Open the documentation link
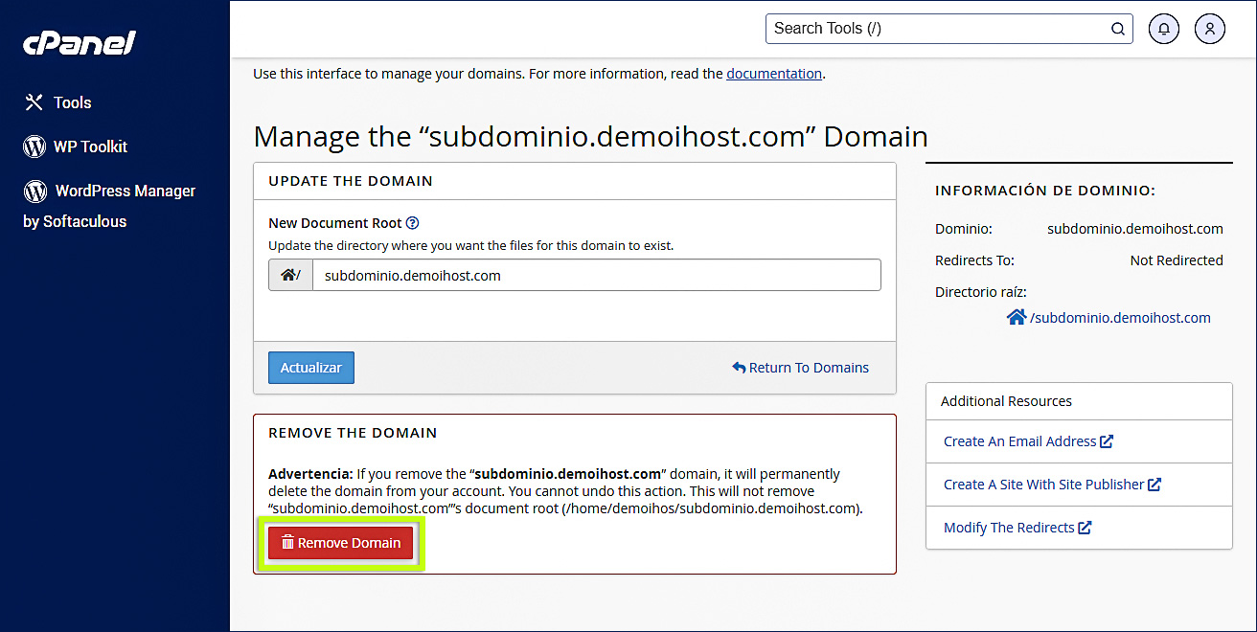1257x632 pixels. pos(774,73)
